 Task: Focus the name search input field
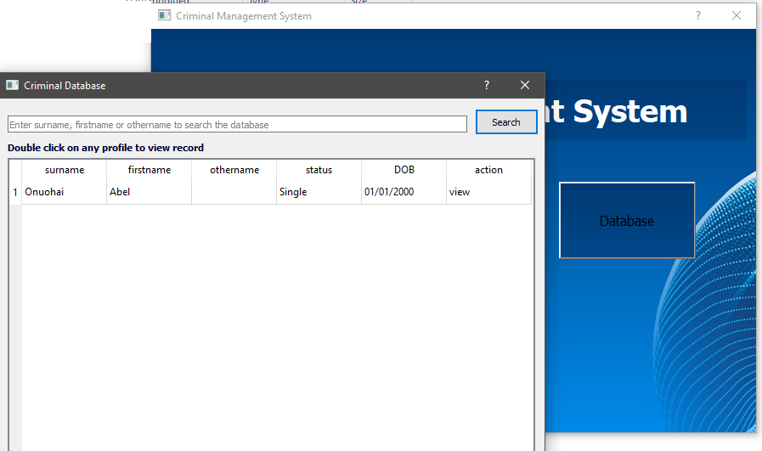click(x=237, y=124)
